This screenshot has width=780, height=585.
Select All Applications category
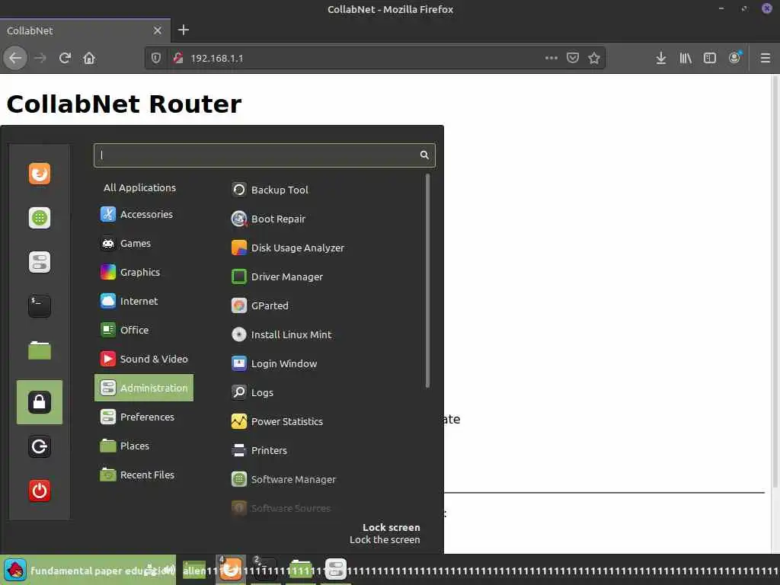[140, 187]
